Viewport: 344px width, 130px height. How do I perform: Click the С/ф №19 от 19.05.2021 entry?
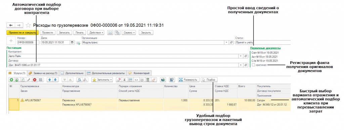pyautogui.click(x=265, y=61)
